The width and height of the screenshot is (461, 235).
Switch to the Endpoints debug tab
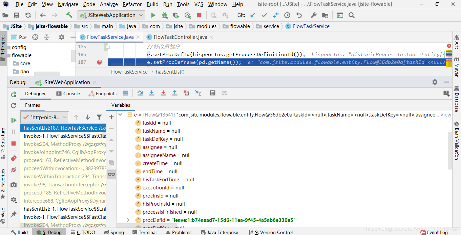(x=103, y=94)
